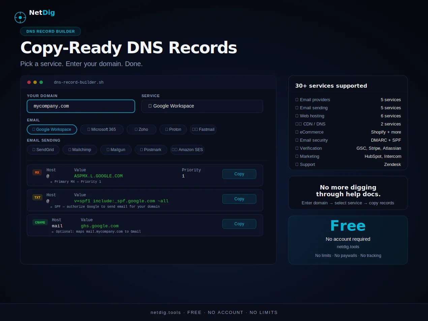This screenshot has height=321, width=428.
Task: Choose the Postmark sending service chip
Action: tap(151, 150)
